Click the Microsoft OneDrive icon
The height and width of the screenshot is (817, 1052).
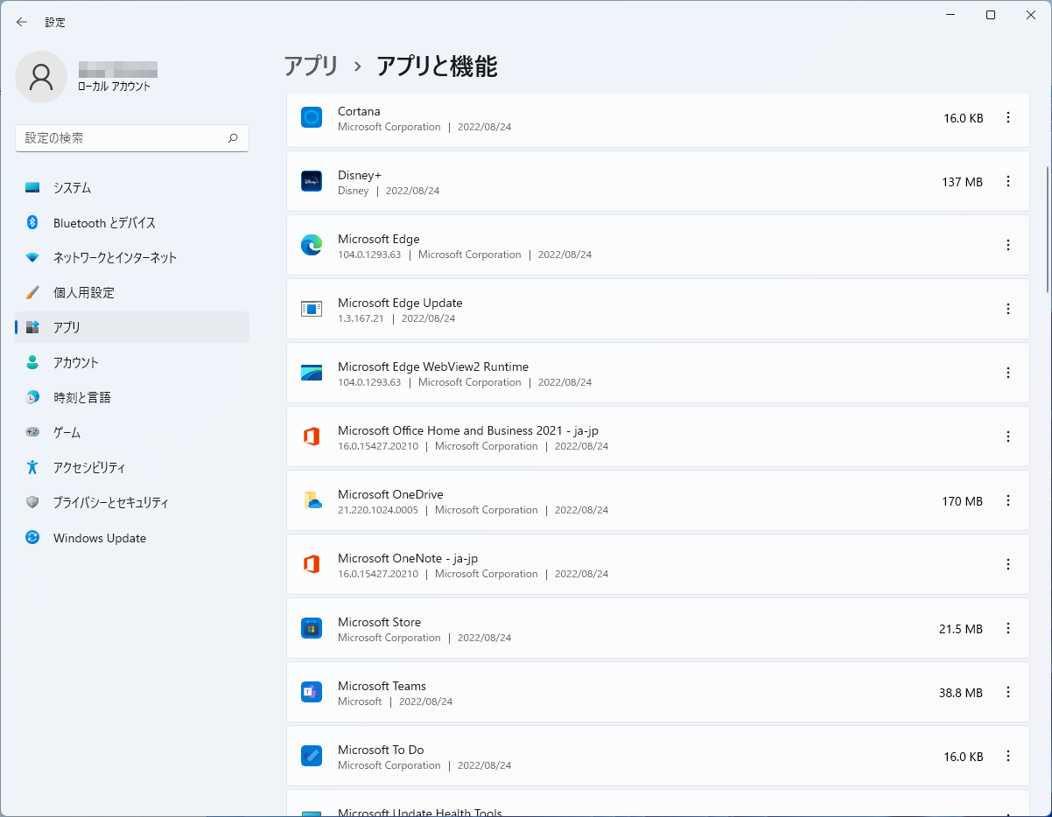pyautogui.click(x=312, y=500)
